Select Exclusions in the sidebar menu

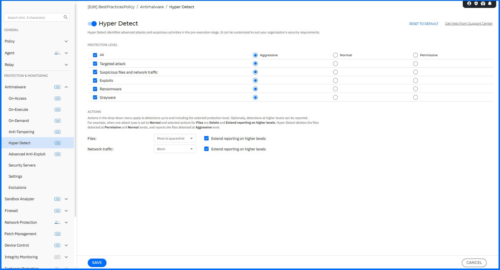[17, 187]
